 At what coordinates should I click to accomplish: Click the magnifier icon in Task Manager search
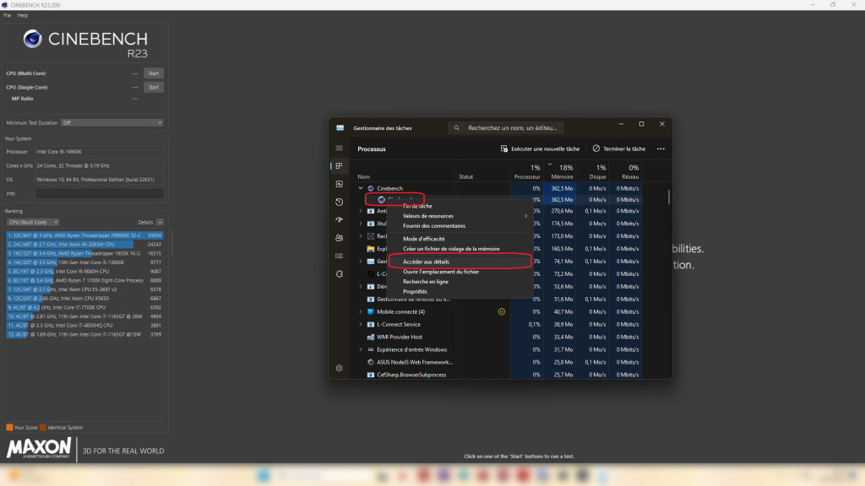point(457,128)
